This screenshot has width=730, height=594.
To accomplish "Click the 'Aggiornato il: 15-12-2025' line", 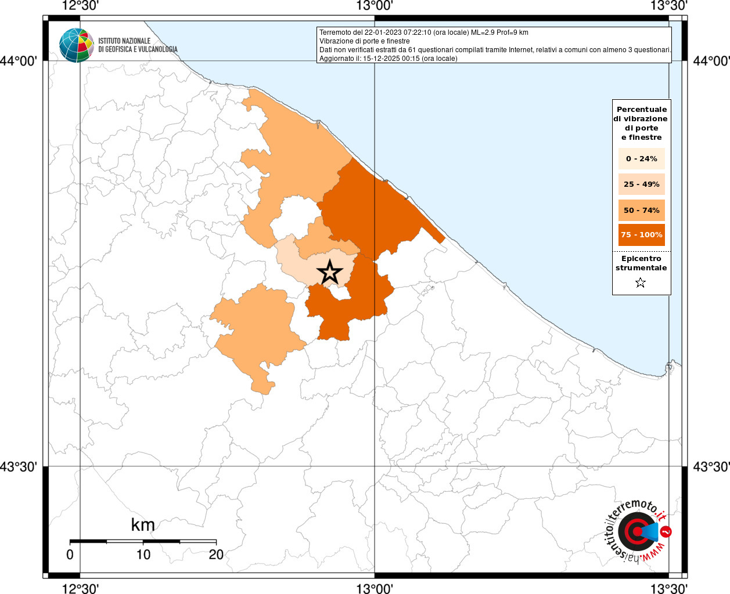I will click(388, 59).
